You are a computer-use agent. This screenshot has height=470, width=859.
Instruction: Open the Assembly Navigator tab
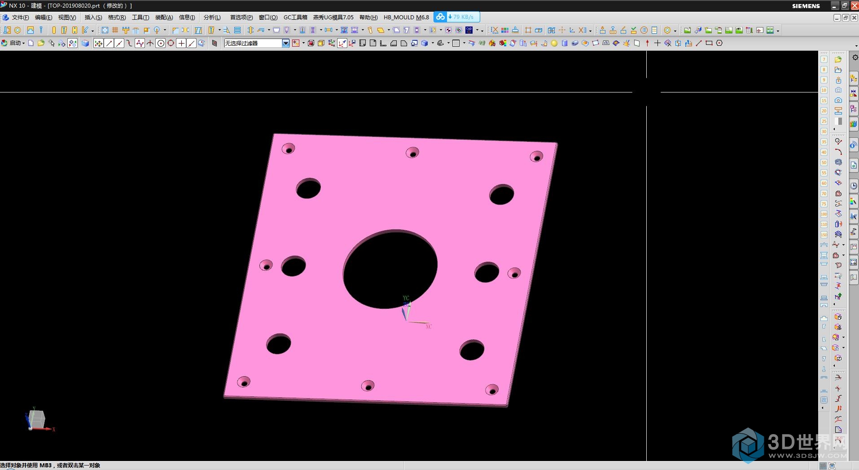click(x=854, y=79)
